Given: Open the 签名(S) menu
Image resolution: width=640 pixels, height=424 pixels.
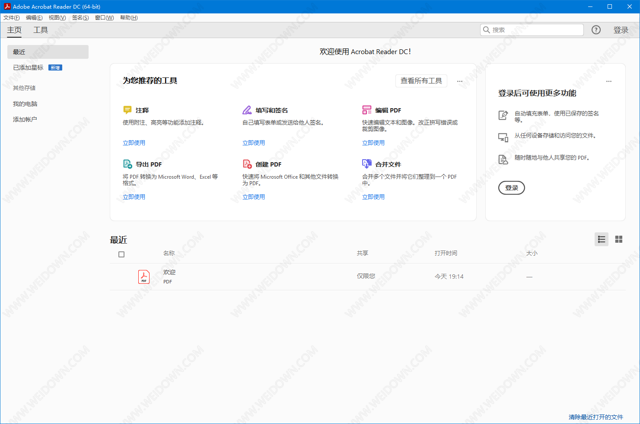Looking at the screenshot, I should (x=80, y=18).
